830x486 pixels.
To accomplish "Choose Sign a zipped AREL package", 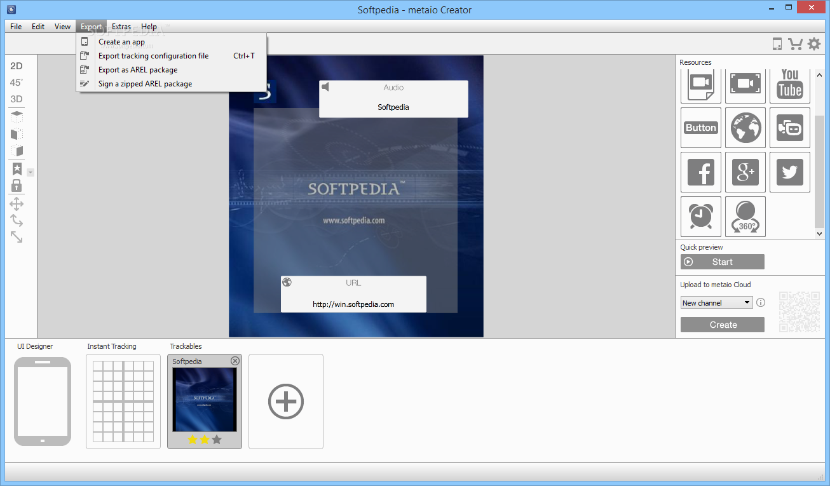I will tap(171, 84).
